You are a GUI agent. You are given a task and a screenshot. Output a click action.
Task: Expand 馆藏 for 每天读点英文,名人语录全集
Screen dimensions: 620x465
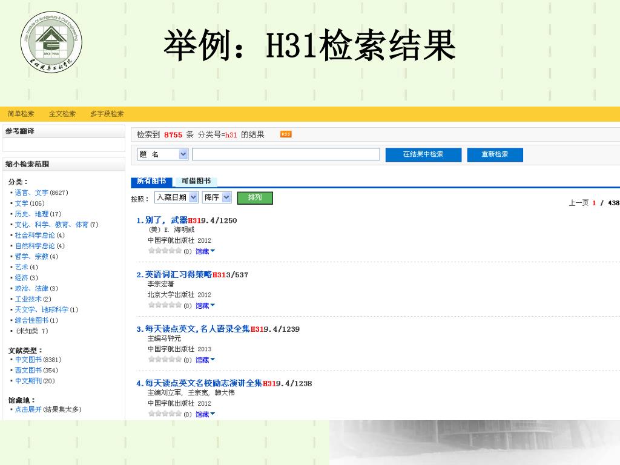(205, 360)
